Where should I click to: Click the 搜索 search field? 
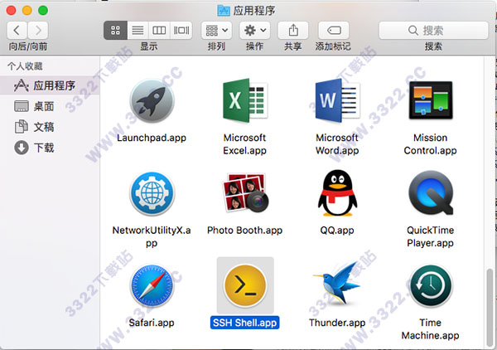tap(433, 31)
